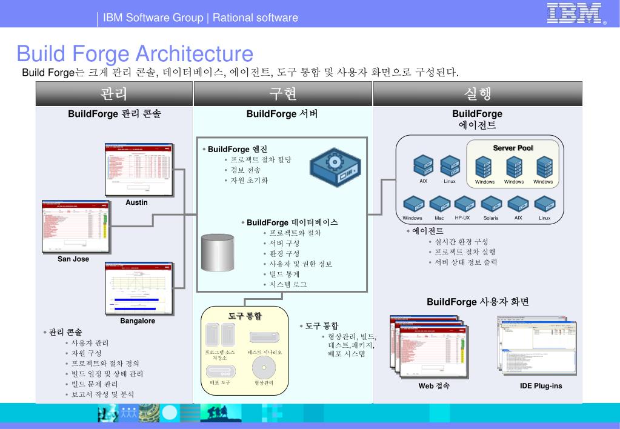This screenshot has height=429, width=620.
Task: Click the "경보 전송" bullet
Action: pyautogui.click(x=245, y=170)
